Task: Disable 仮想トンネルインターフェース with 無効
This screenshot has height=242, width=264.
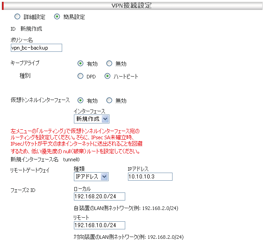Action: pyautogui.click(x=109, y=100)
